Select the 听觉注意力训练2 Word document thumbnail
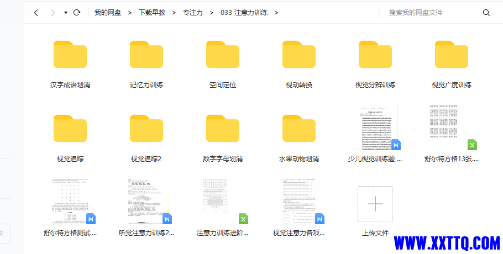Image resolution: width=503 pixels, height=254 pixels. click(148, 201)
